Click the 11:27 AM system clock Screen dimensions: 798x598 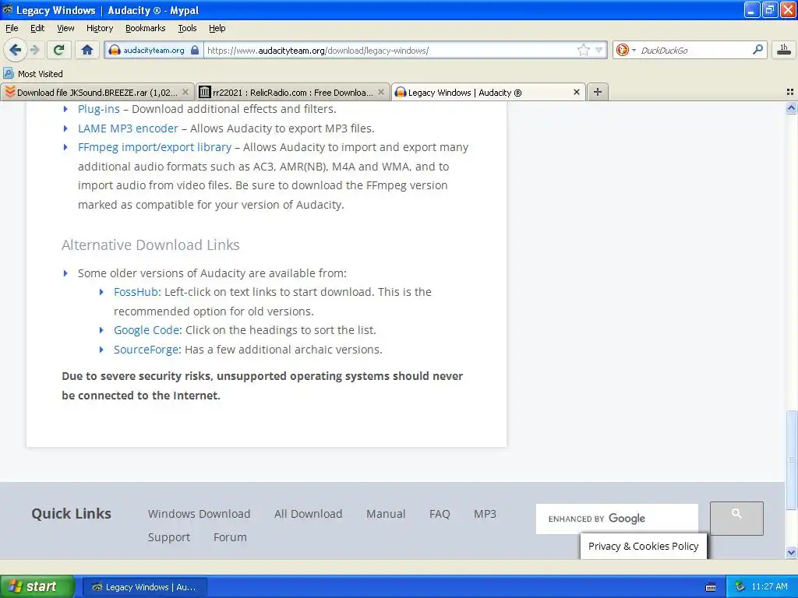point(769,586)
